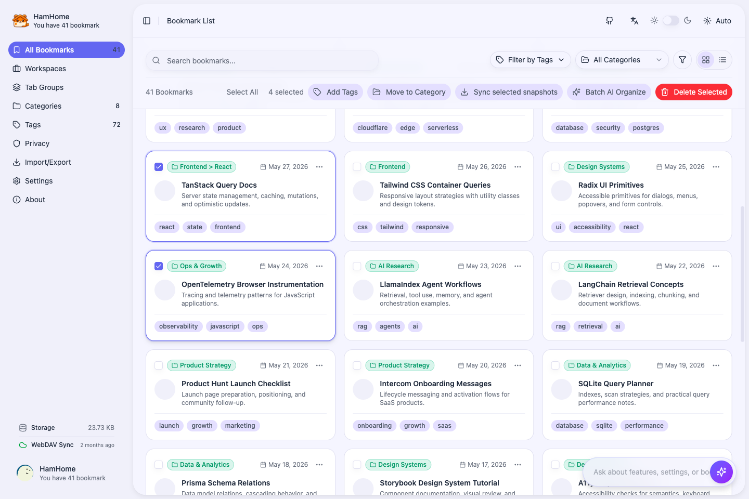Screen dimensions: 749x499
Task: Toggle the sidebar panel icon
Action: [147, 21]
